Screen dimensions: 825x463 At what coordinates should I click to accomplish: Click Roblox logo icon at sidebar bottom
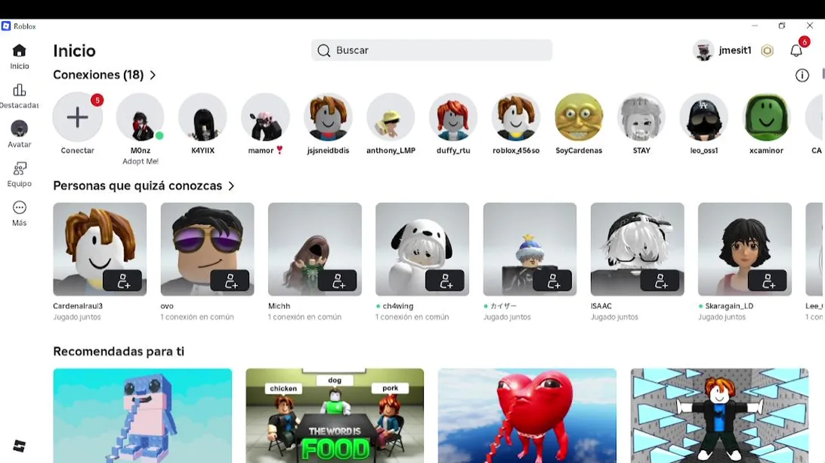coord(19,446)
